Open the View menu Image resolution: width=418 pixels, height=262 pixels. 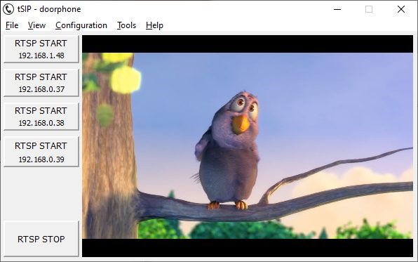point(36,25)
